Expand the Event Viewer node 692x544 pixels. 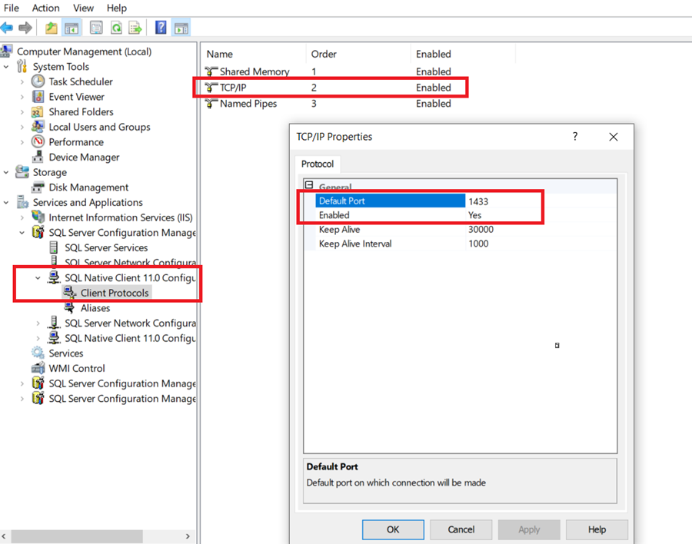pyautogui.click(x=22, y=97)
